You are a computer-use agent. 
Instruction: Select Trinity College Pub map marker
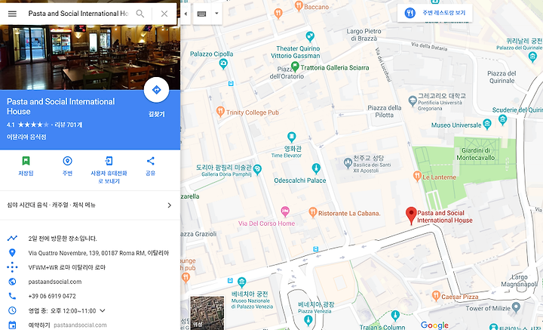[220, 112]
